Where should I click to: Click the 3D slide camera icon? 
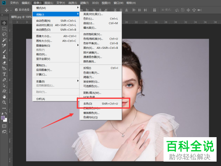(194, 10)
